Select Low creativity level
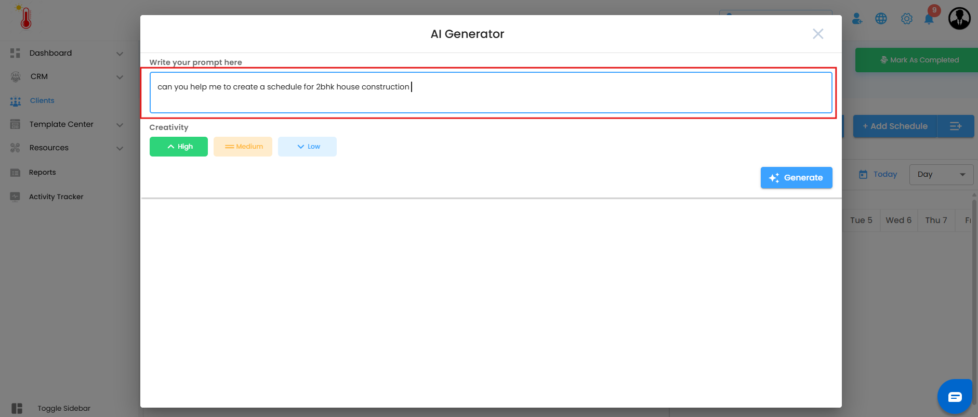This screenshot has height=417, width=978. (x=307, y=147)
